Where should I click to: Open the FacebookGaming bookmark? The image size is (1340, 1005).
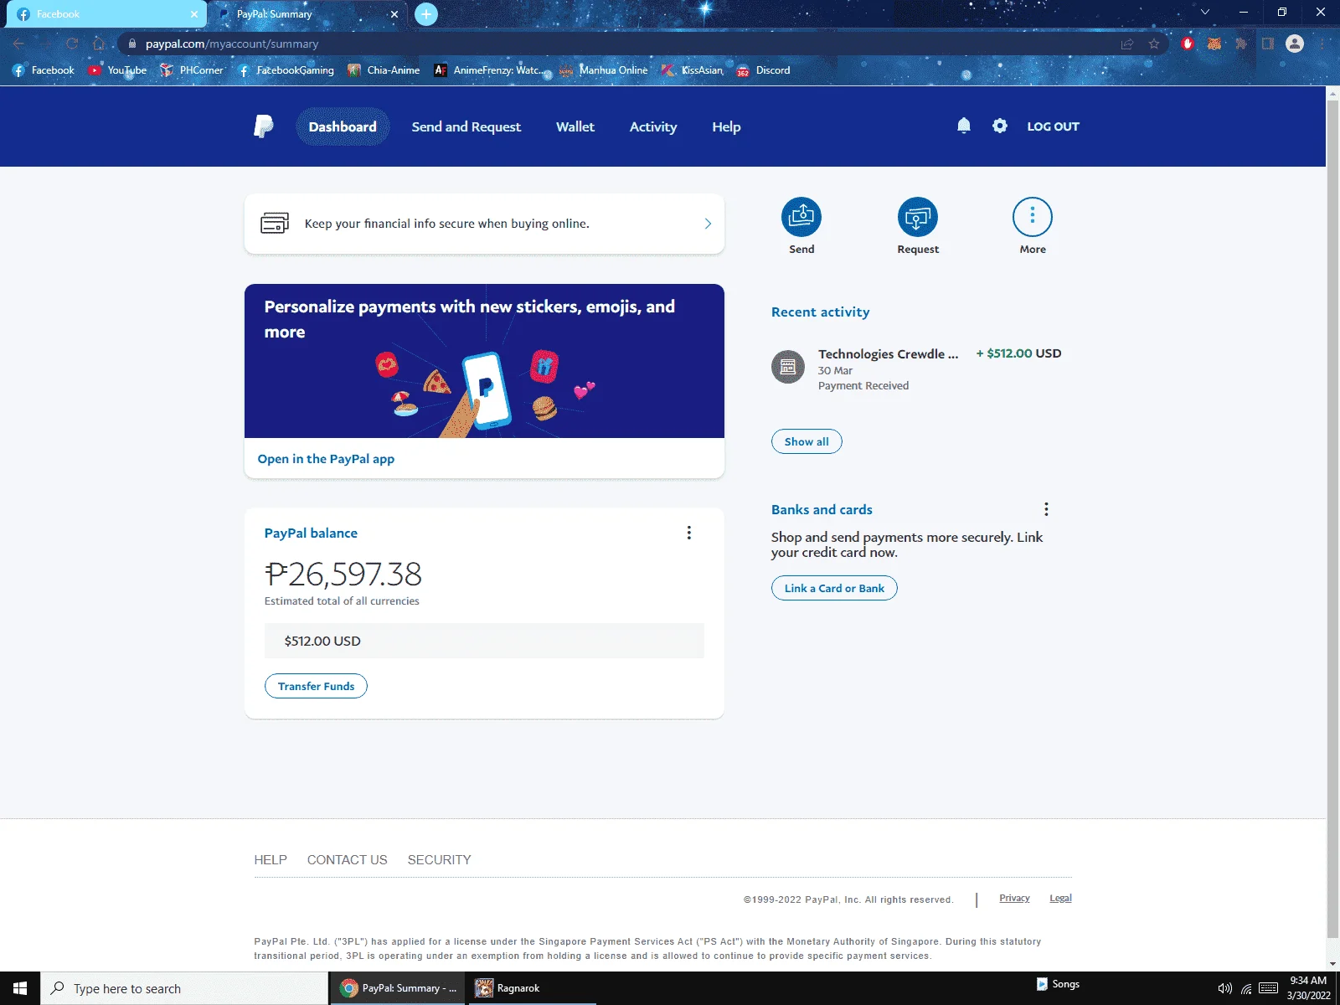coord(286,70)
